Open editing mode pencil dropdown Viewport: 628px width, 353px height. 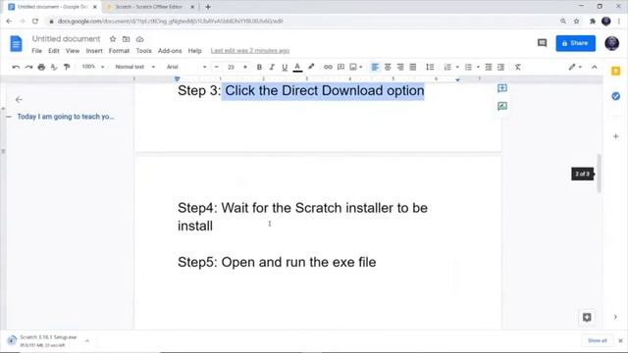coord(575,68)
